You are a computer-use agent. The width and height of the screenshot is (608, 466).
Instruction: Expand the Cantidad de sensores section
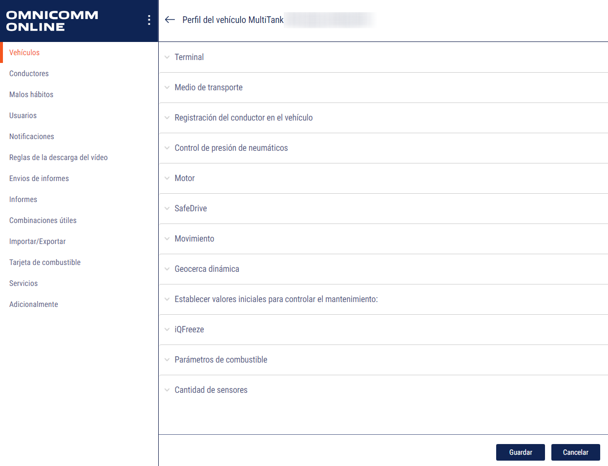(168, 390)
